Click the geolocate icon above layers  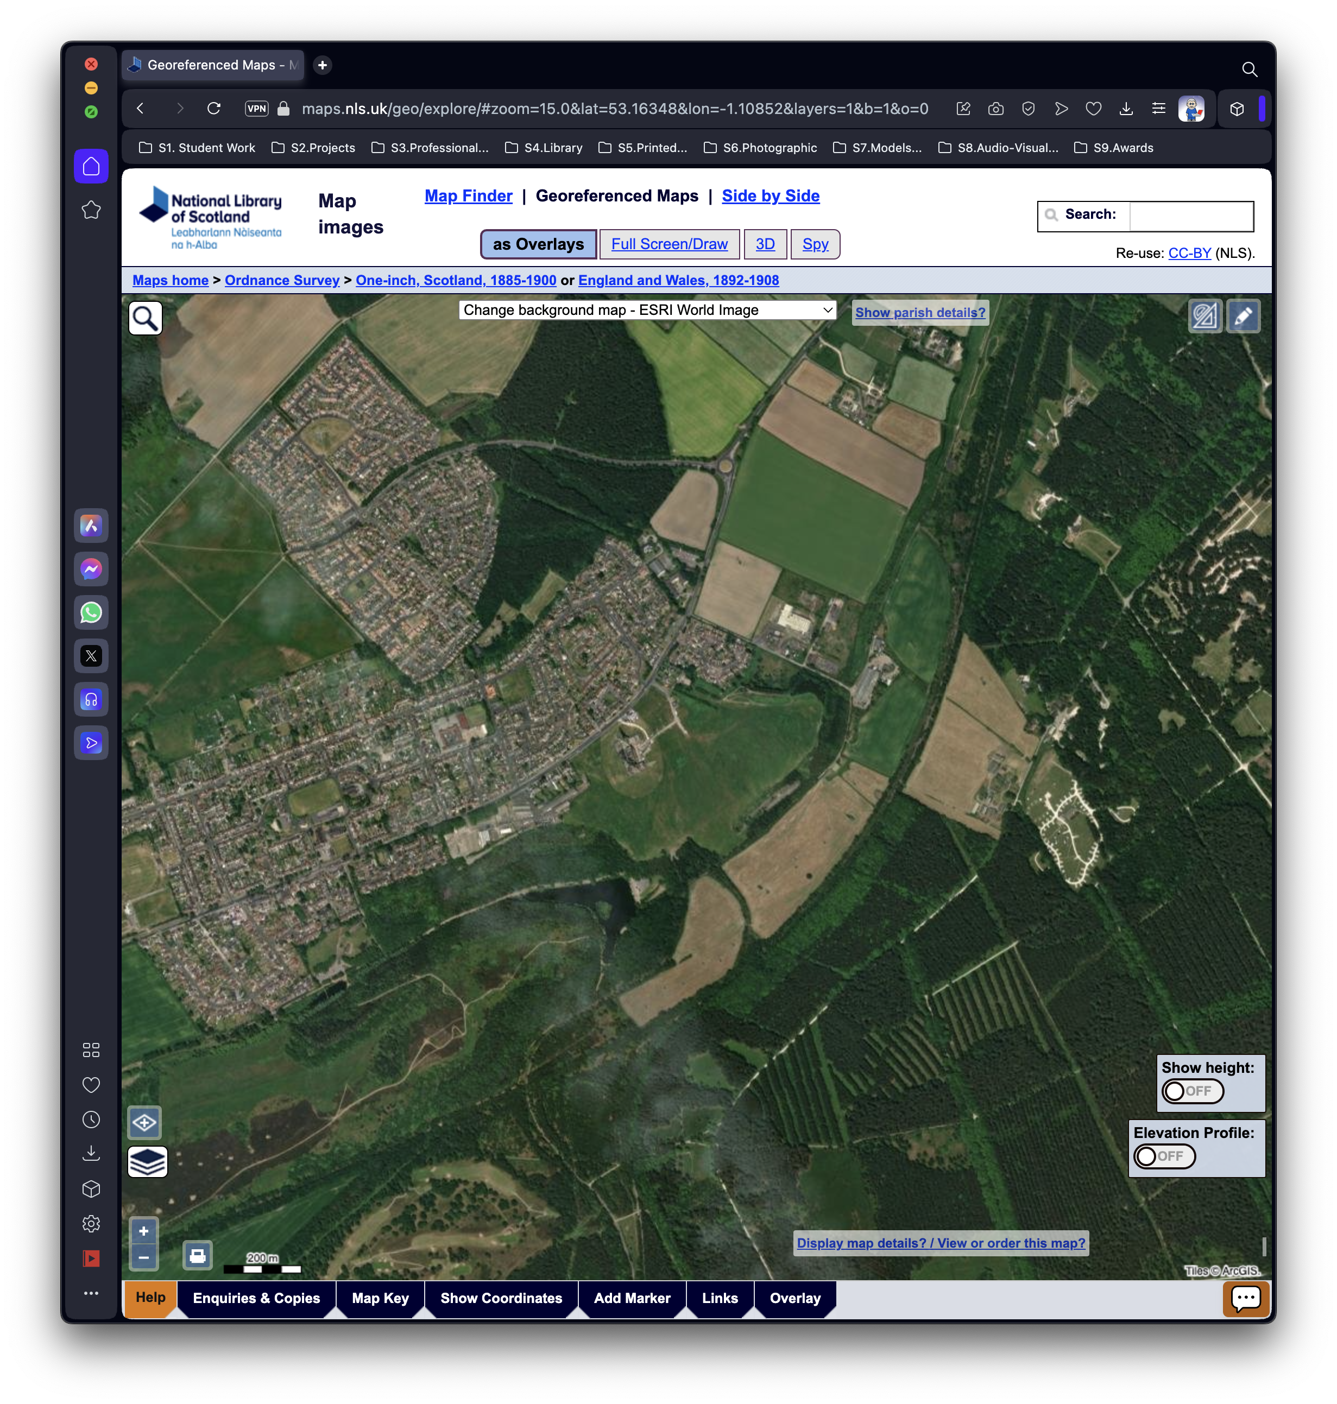[x=144, y=1123]
